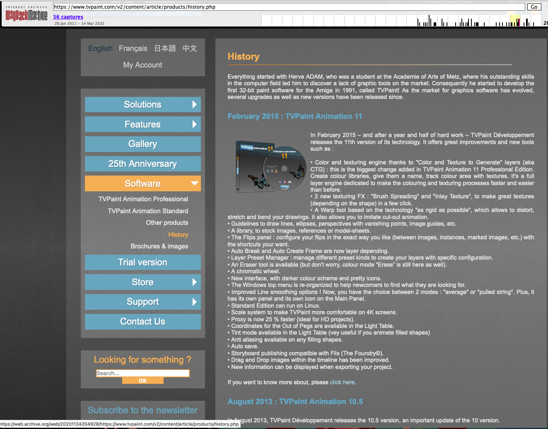548x429 pixels.
Task: Open the Solutions menu
Action: (x=142, y=104)
